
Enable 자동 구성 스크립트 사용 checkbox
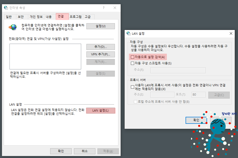click(132, 63)
